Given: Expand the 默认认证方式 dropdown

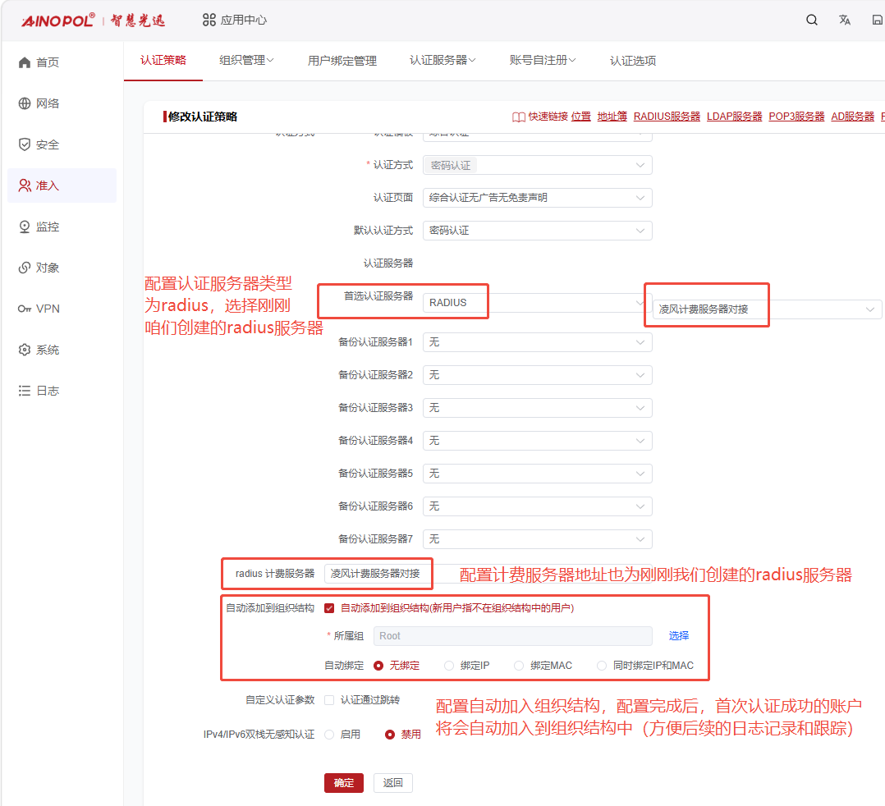Looking at the screenshot, I should point(537,231).
